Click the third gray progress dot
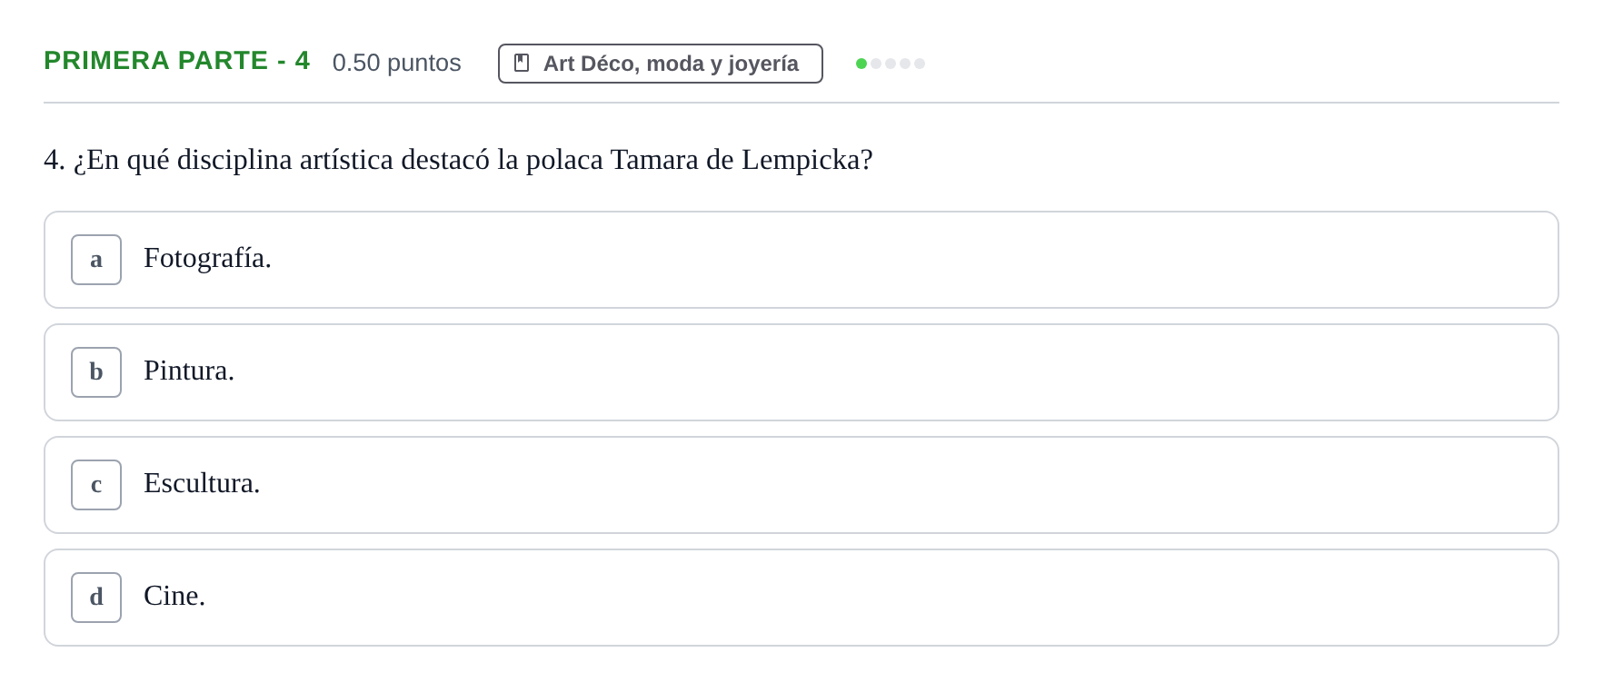The height and width of the screenshot is (692, 1603). pos(891,64)
